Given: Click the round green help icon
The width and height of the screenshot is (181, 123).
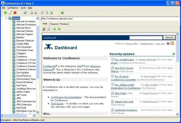Looking at the screenshot, I should (x=62, y=12).
